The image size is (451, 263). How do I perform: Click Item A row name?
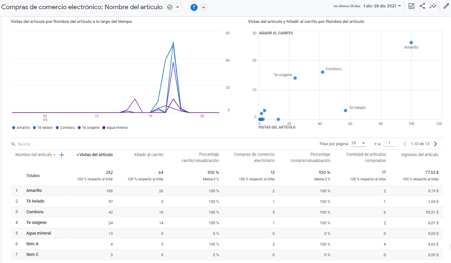32,244
